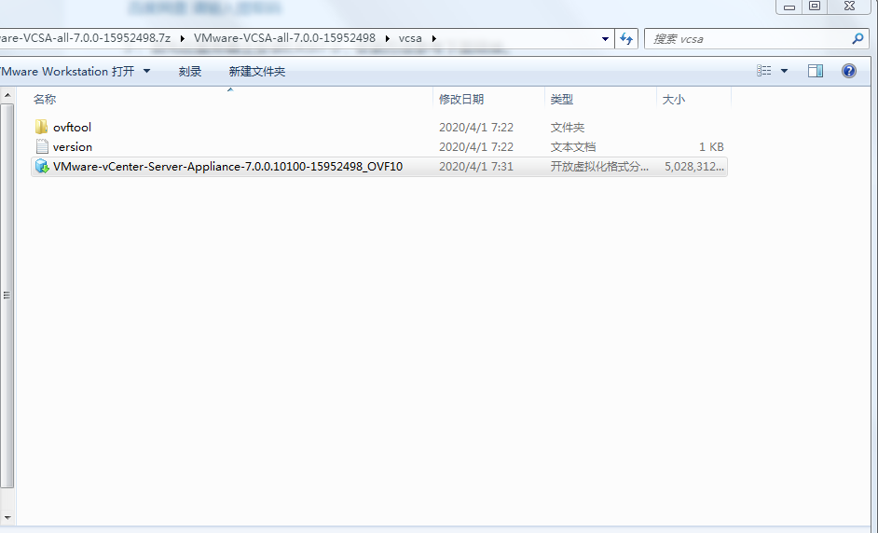Expand arrow after the .7z breadcrumb

182,38
